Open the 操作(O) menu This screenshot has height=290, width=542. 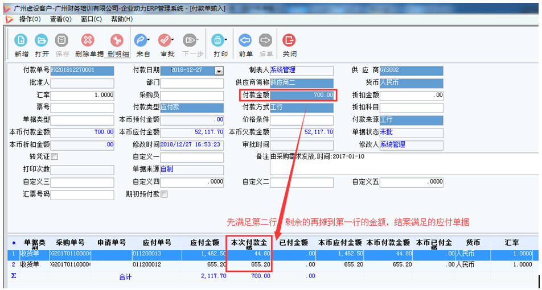(x=30, y=19)
